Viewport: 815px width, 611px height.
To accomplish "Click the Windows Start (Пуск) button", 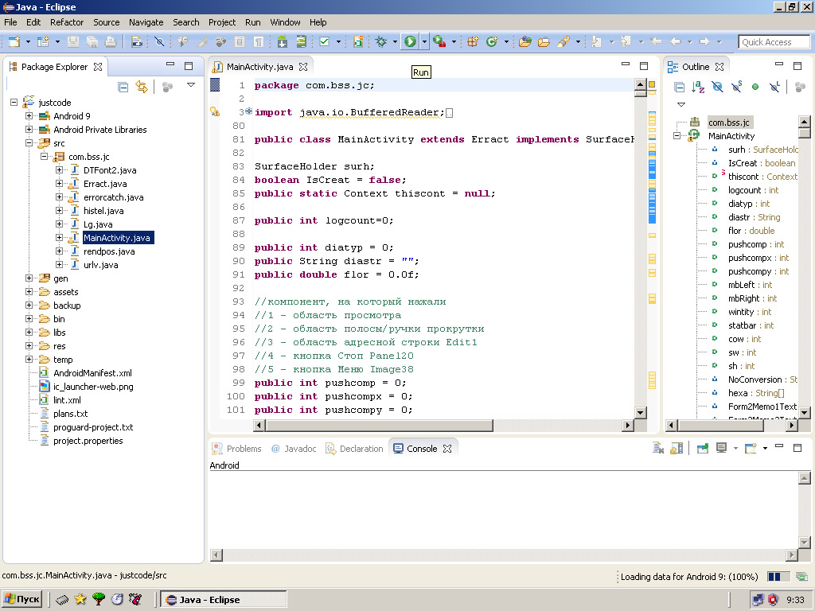I will tap(22, 600).
